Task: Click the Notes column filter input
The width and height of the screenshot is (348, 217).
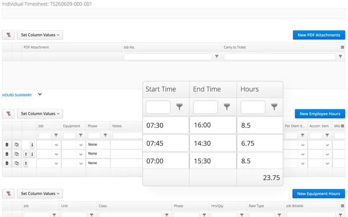Action: [127, 135]
